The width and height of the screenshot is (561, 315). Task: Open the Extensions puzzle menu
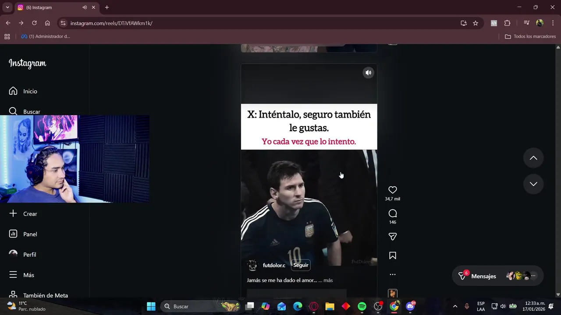coord(508,23)
